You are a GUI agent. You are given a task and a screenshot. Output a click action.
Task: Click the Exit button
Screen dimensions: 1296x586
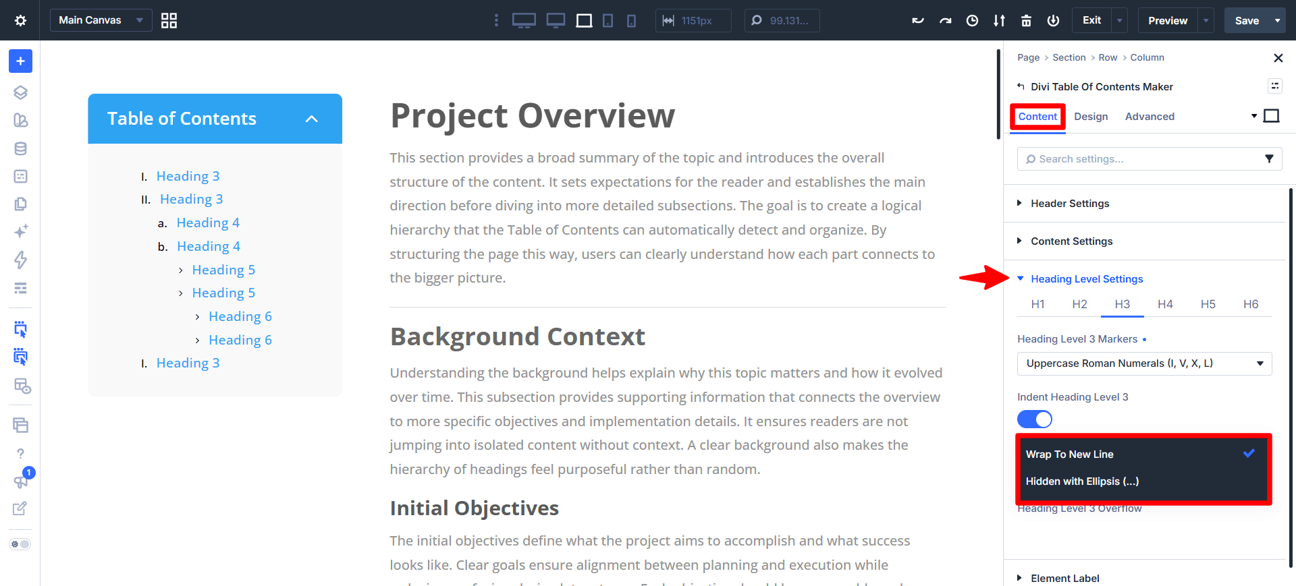[x=1091, y=20]
